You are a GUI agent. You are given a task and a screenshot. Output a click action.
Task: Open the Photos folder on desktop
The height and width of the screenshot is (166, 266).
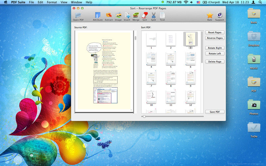[254, 107]
